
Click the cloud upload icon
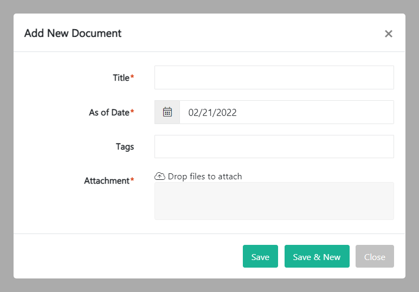click(160, 176)
